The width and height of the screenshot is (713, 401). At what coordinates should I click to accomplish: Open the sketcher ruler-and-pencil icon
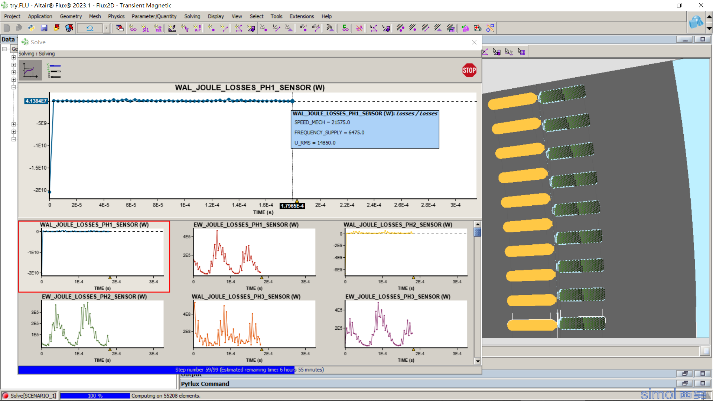(172, 28)
